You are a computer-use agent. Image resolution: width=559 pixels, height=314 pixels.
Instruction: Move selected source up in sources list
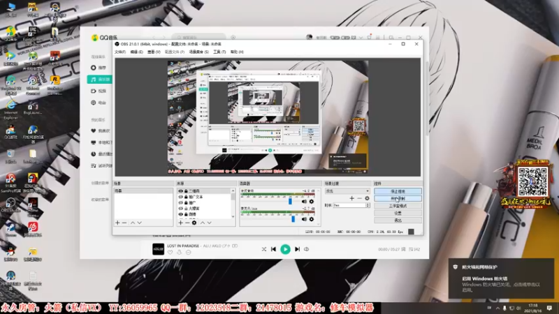203,223
